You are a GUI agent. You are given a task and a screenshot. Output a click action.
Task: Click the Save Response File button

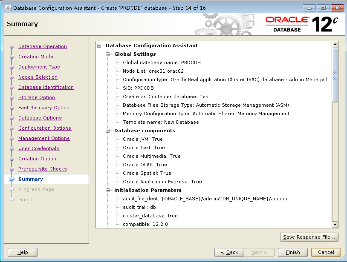tap(309, 237)
